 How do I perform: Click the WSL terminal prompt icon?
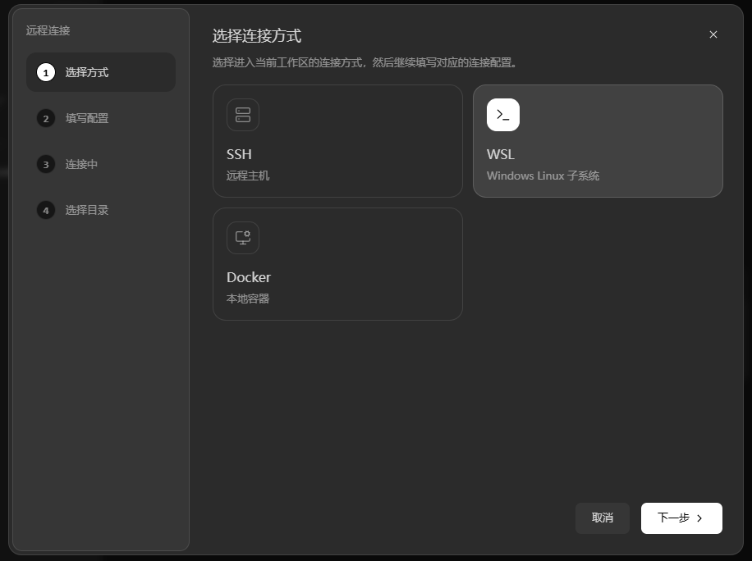click(x=503, y=115)
